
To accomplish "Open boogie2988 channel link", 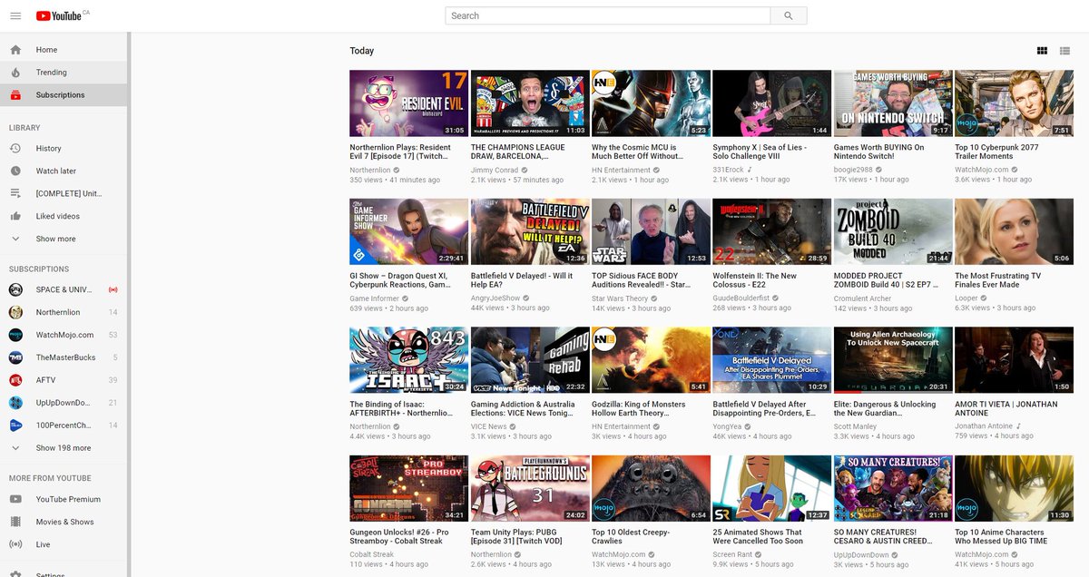I will click(853, 170).
